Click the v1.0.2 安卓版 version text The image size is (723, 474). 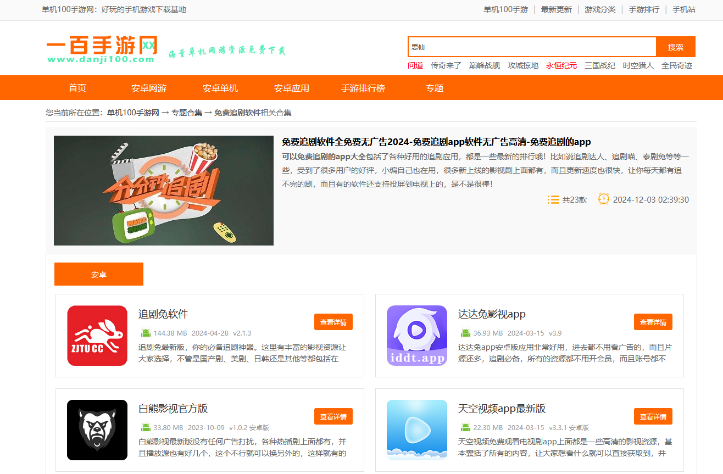click(249, 428)
